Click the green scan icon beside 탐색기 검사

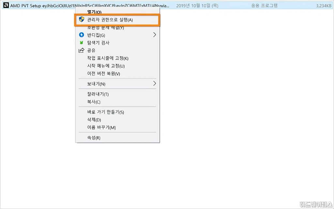[81, 43]
